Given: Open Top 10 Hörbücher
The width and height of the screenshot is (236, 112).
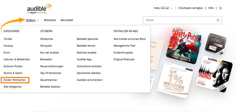Looking at the screenshot, I should point(51,73).
